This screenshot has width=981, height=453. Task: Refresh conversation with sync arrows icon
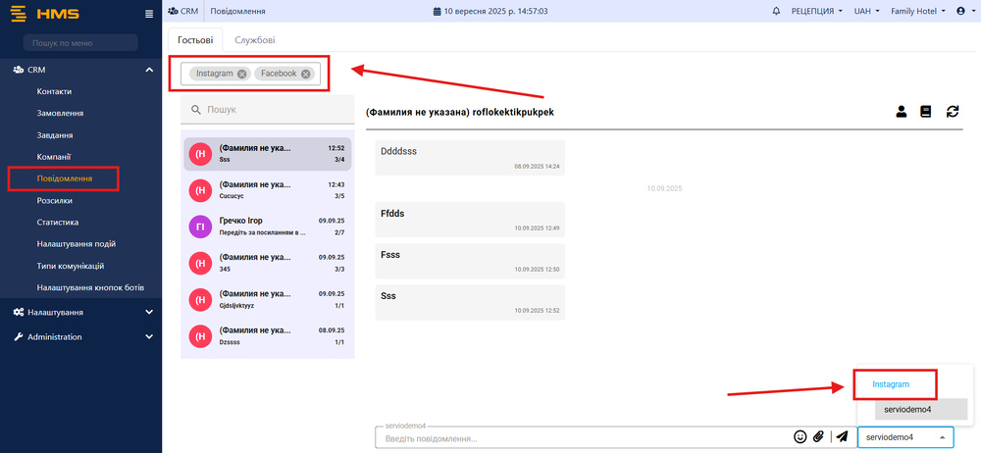952,112
